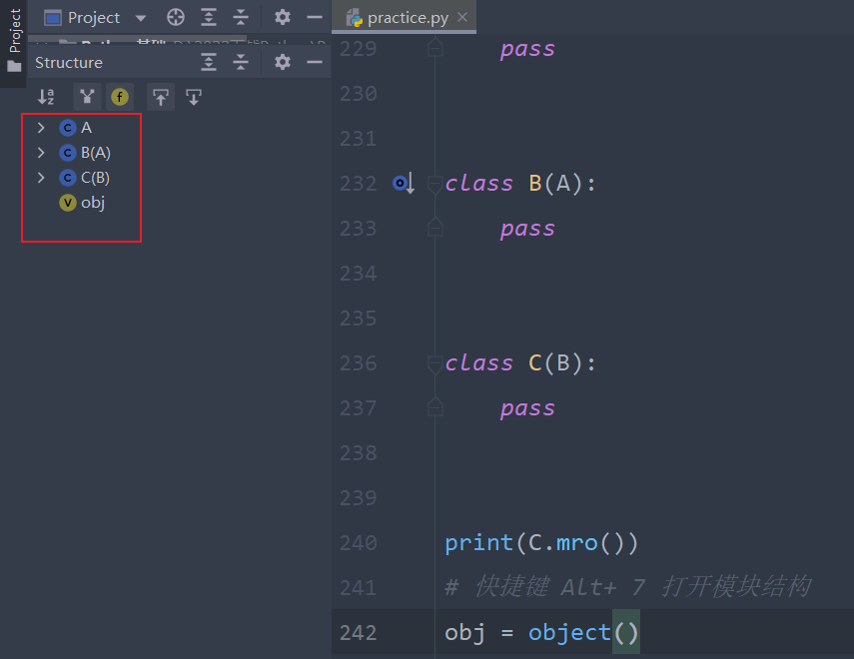Hide the Project panel with minus icon
The image size is (854, 659).
pos(315,17)
